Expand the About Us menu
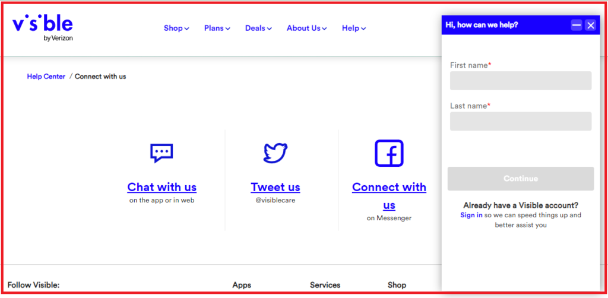This screenshot has height=298, width=608. (x=307, y=28)
